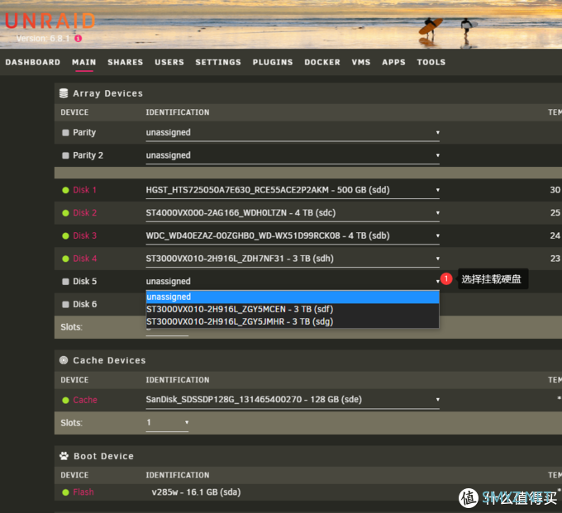Viewport: 562px width, 513px height.
Task: Click the Array Devices IDENTIFICATION column header
Action: pos(178,112)
